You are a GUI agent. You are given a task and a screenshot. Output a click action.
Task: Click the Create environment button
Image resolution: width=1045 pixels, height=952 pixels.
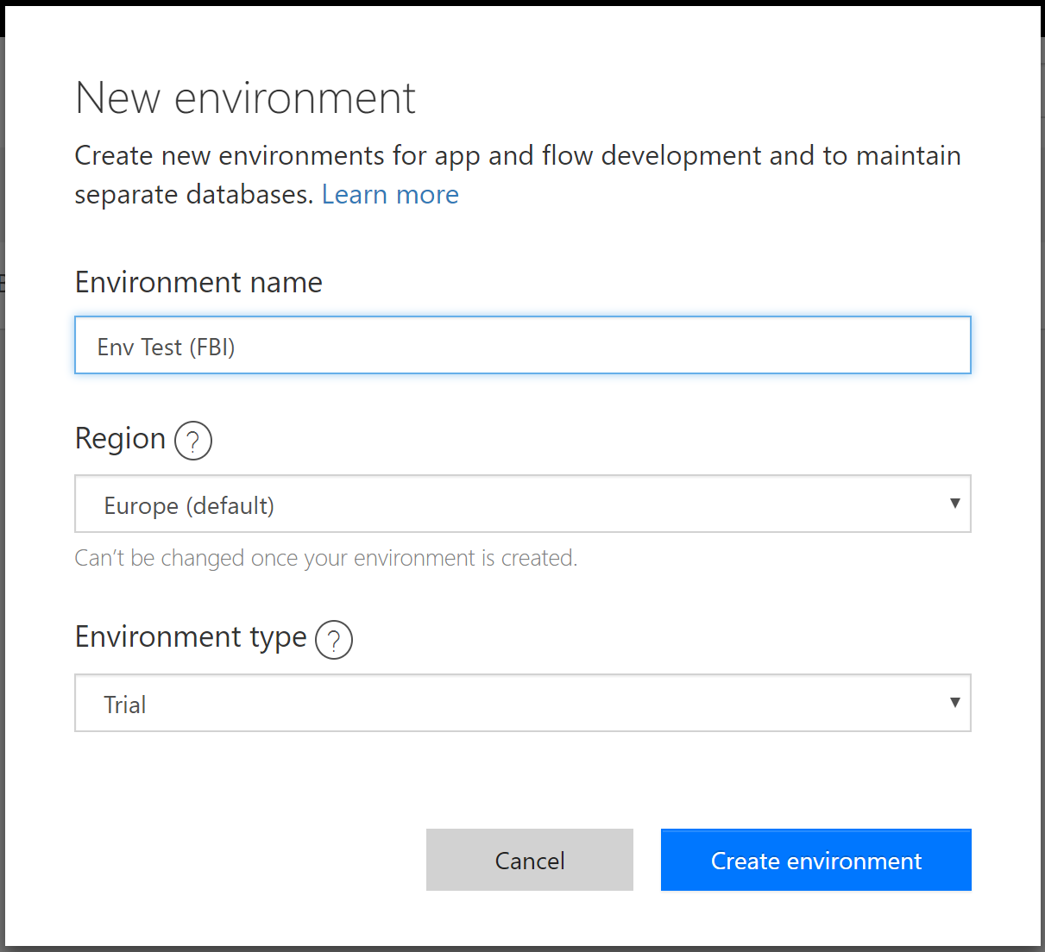coord(815,860)
